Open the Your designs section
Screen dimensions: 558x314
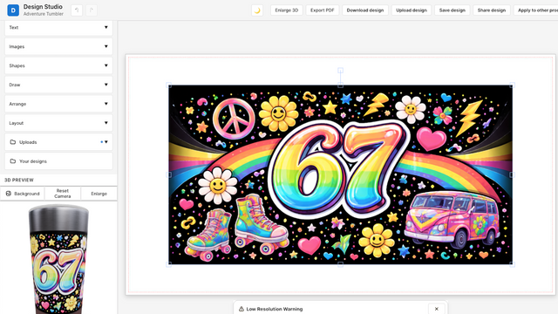click(x=58, y=161)
